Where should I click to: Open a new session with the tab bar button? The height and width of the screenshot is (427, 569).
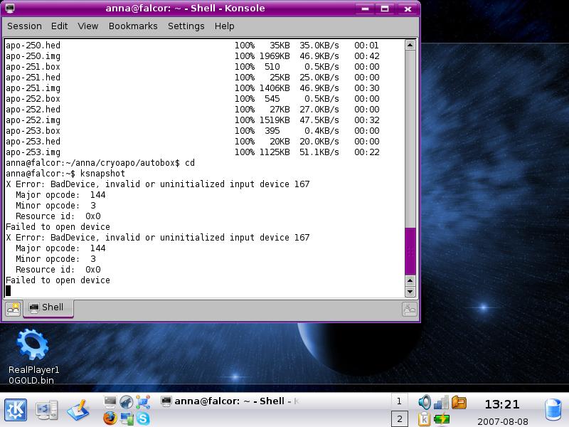coord(13,308)
